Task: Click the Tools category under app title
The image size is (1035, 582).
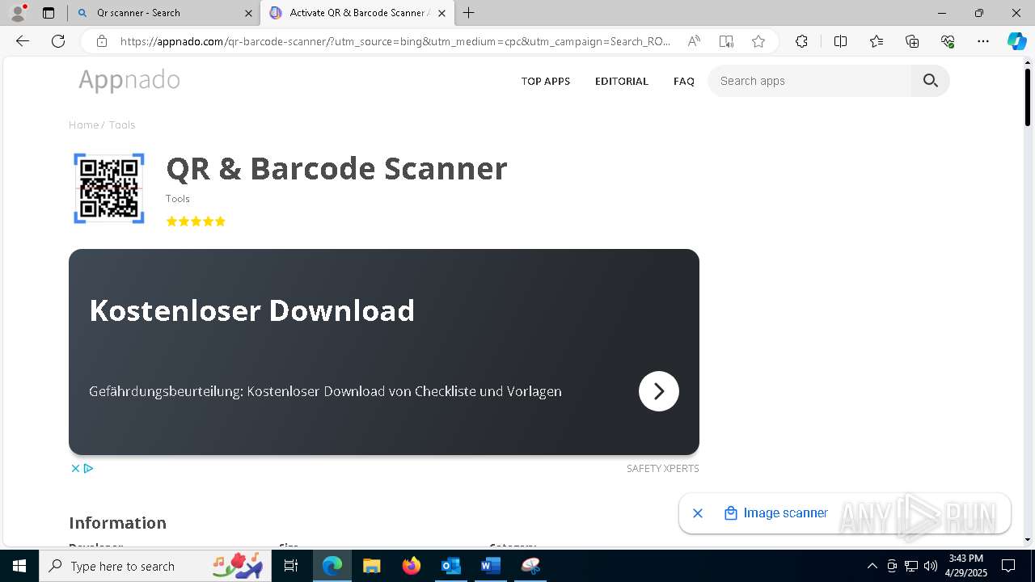Action: point(178,199)
